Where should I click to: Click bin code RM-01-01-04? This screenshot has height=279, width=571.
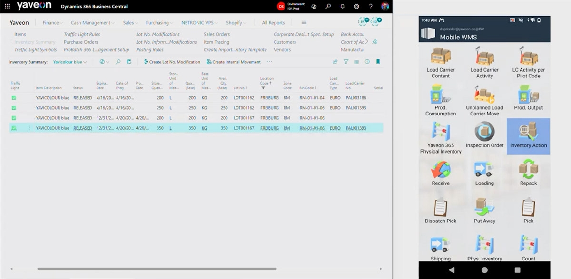pos(312,98)
